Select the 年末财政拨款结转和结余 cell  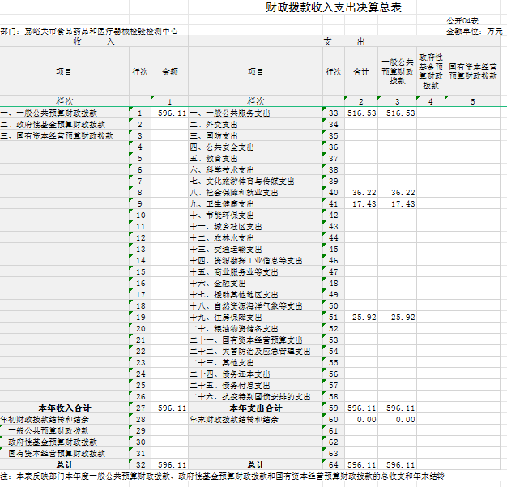(x=234, y=420)
